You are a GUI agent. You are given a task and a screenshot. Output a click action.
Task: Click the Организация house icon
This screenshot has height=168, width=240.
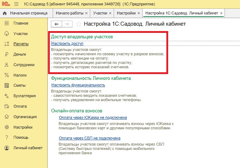[6, 117]
